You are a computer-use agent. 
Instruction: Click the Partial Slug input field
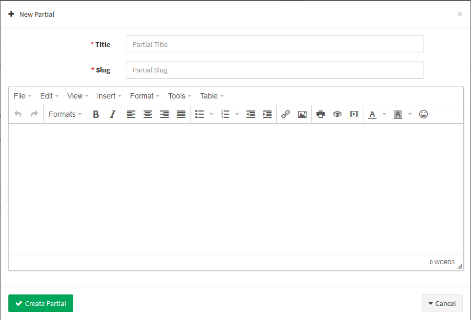click(x=275, y=70)
